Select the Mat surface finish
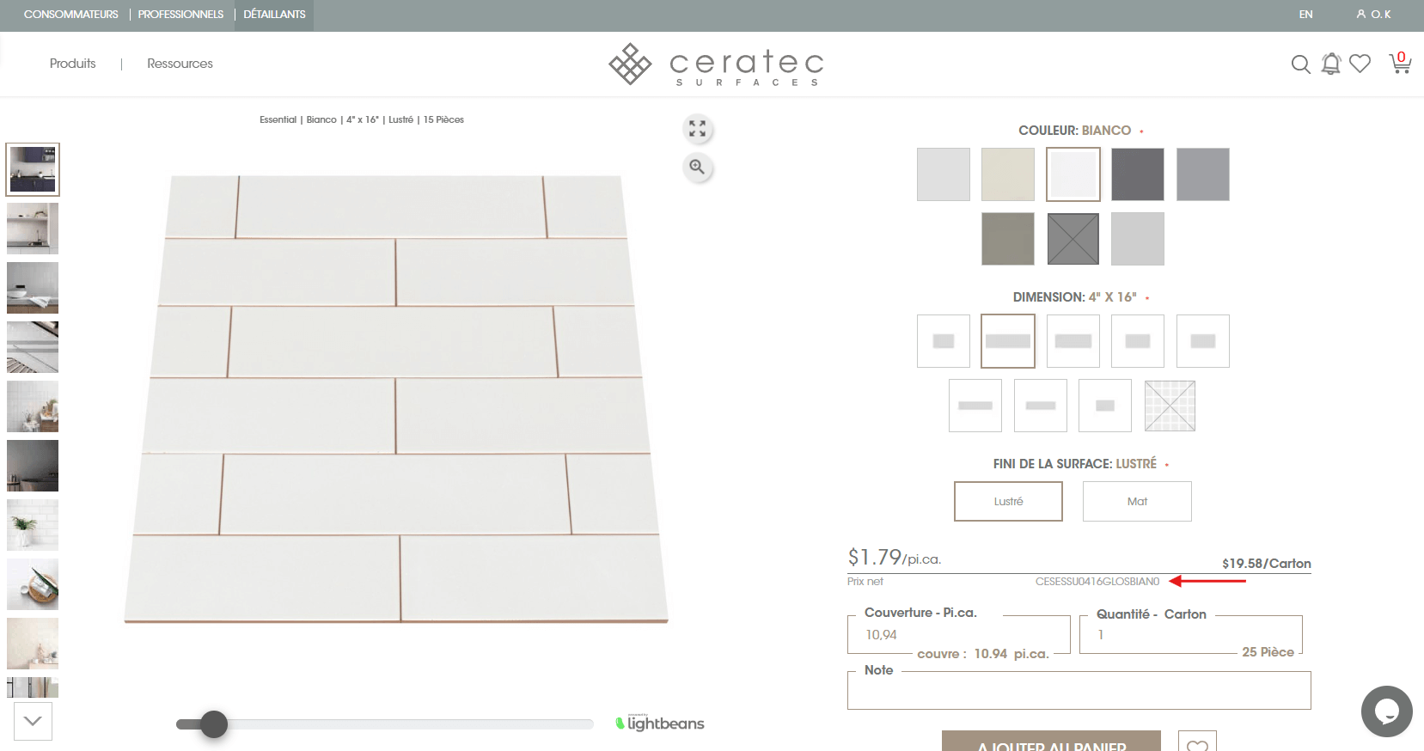Screen dimensions: 1424x751 point(1137,501)
